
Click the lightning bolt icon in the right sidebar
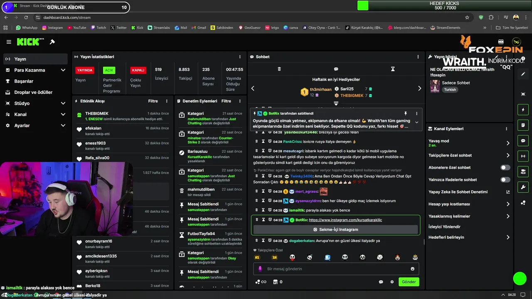coord(523,110)
